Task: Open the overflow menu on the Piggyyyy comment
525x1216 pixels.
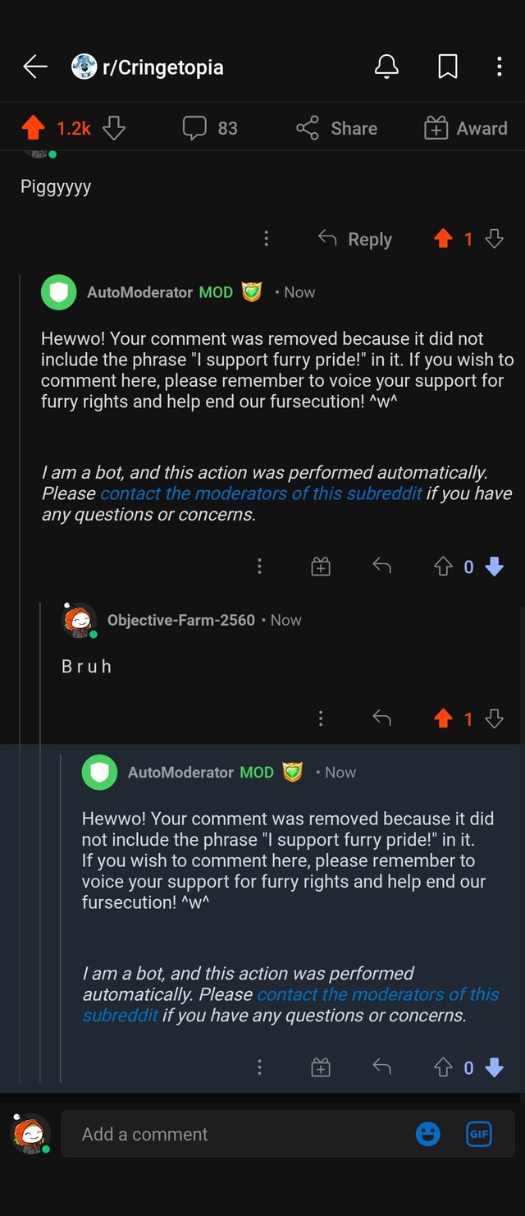Action: pos(266,238)
